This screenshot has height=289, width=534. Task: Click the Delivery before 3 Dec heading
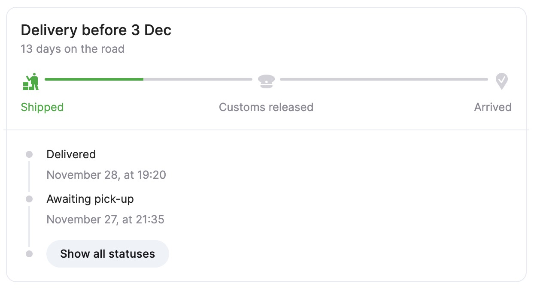click(x=96, y=30)
